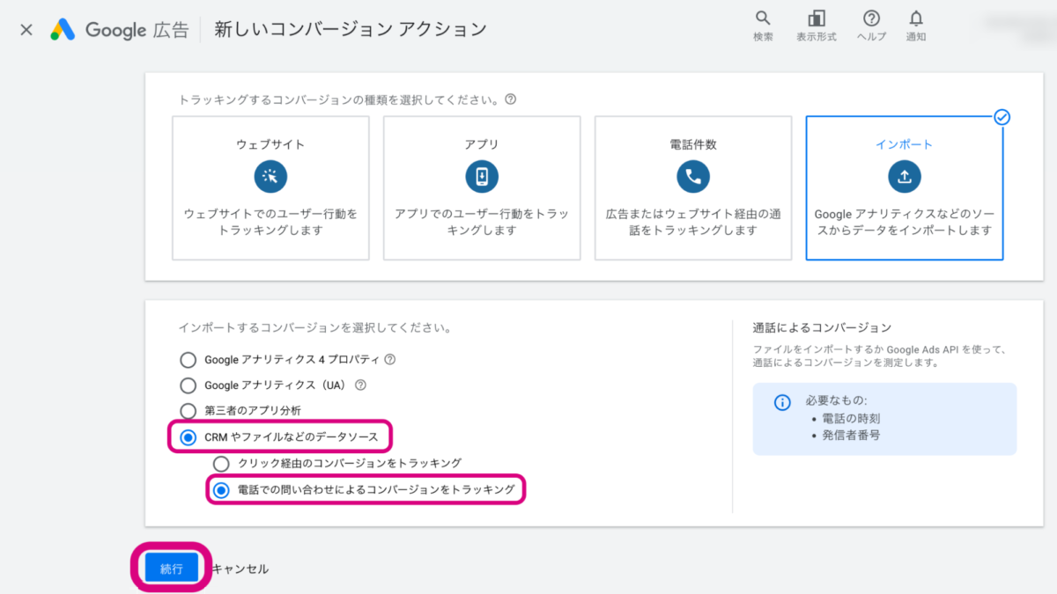Select 電話での問い合わせによるコンバージョンをトラッキング radio
The width and height of the screenshot is (1057, 594).
pyautogui.click(x=221, y=489)
